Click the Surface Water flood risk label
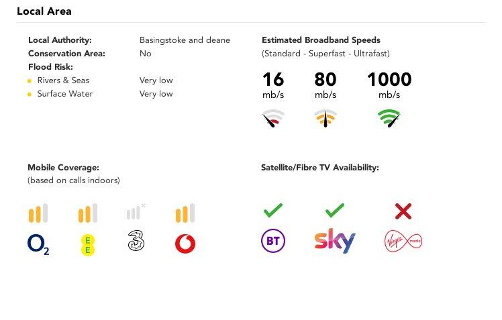The height and width of the screenshot is (320, 502). coord(65,94)
